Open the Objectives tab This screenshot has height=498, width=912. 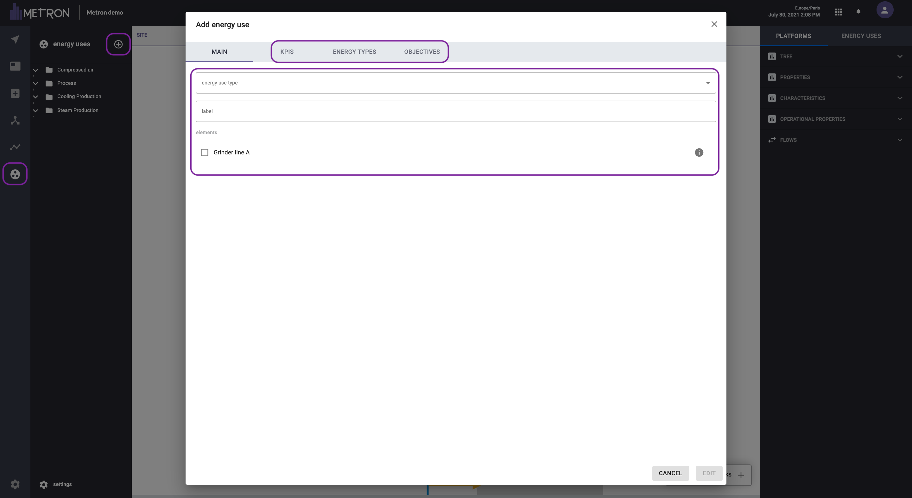[x=422, y=52]
